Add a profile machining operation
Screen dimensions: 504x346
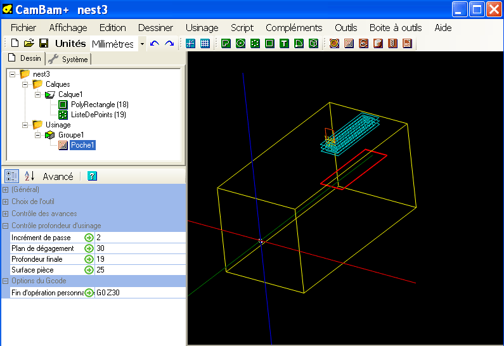point(334,43)
